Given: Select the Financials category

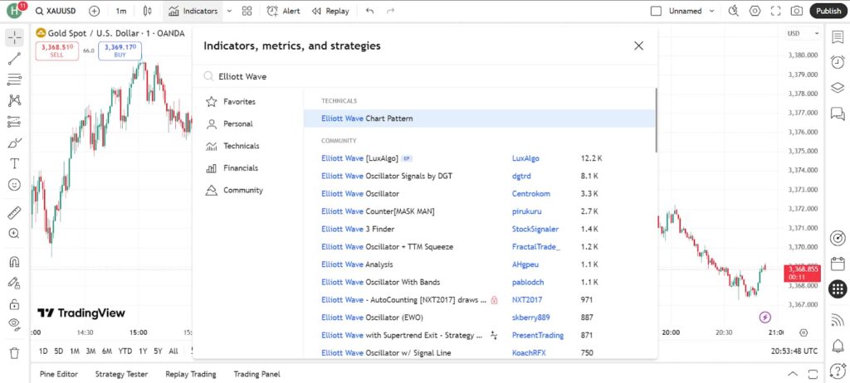Looking at the screenshot, I should click(241, 168).
